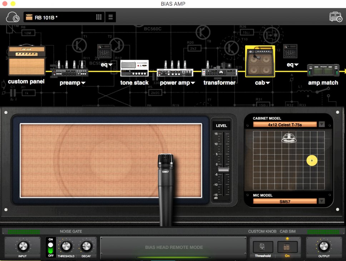
Task: Select the amp match module icon
Action: tap(323, 70)
